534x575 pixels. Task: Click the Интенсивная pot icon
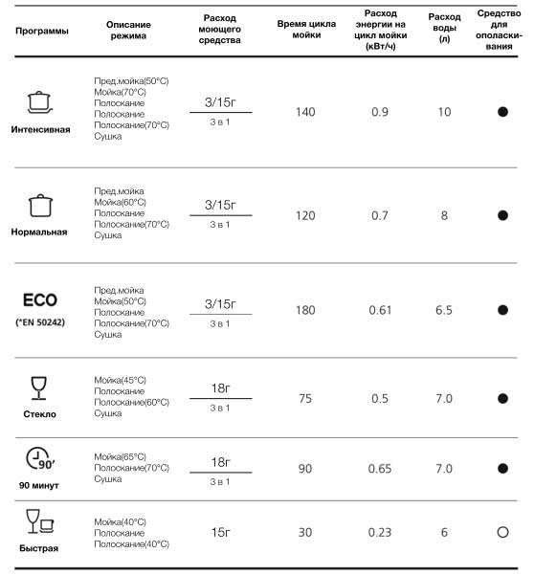(x=40, y=102)
